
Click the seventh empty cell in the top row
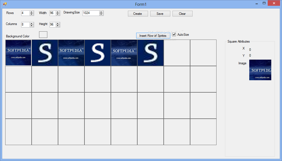click(177, 53)
